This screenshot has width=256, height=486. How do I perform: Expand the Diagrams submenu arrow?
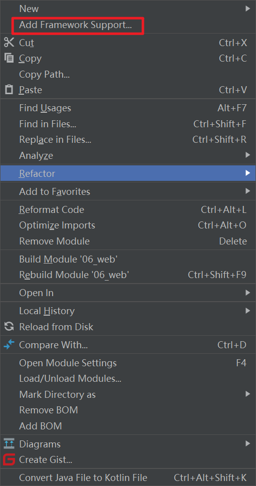[247, 444]
